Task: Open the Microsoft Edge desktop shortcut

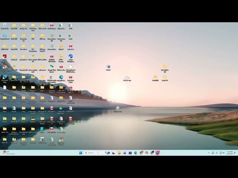Action: 4,78
